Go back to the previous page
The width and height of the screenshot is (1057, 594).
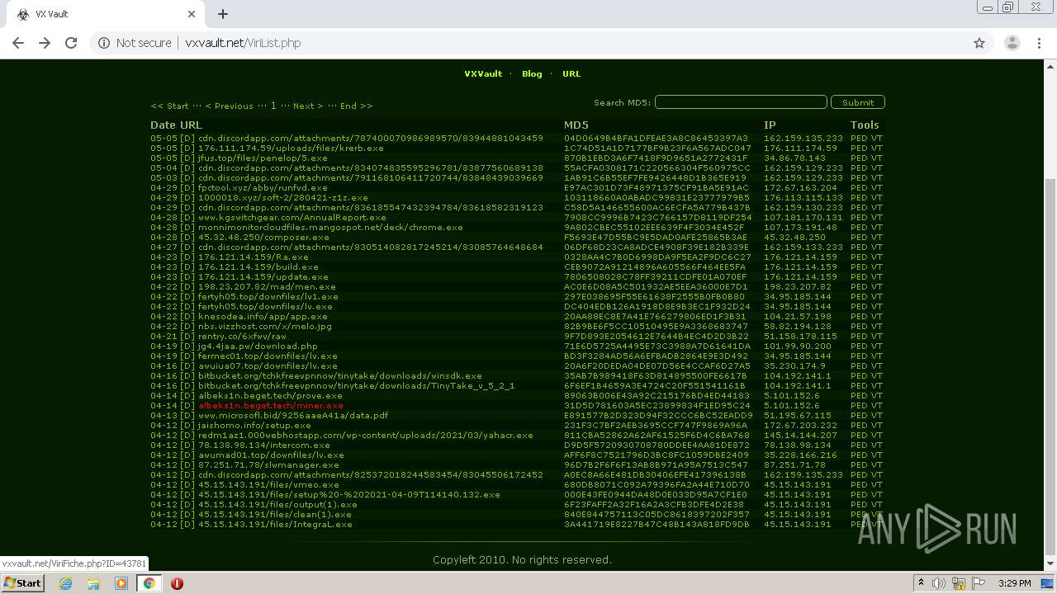[18, 43]
